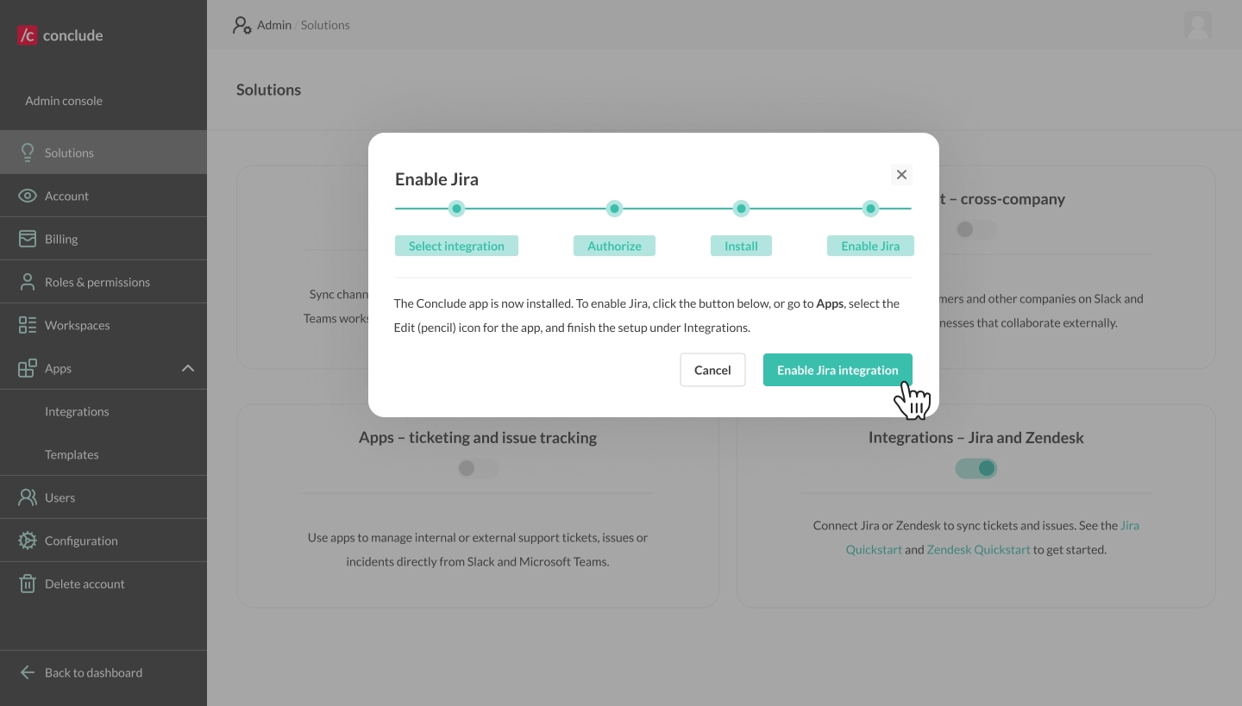Click the Users icon in sidebar
The height and width of the screenshot is (706, 1242).
tap(27, 497)
